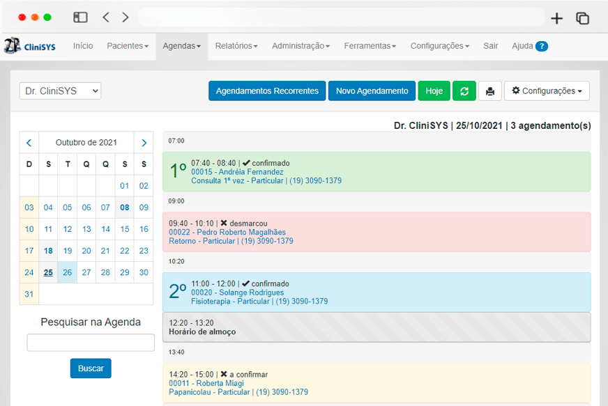Open the Ferramentas menu
The height and width of the screenshot is (406, 608).
(370, 46)
